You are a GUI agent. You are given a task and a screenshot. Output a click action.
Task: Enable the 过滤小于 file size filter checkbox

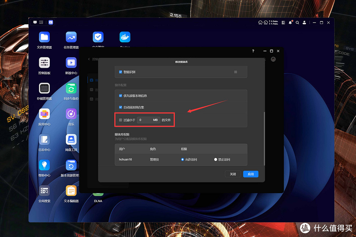coord(120,120)
